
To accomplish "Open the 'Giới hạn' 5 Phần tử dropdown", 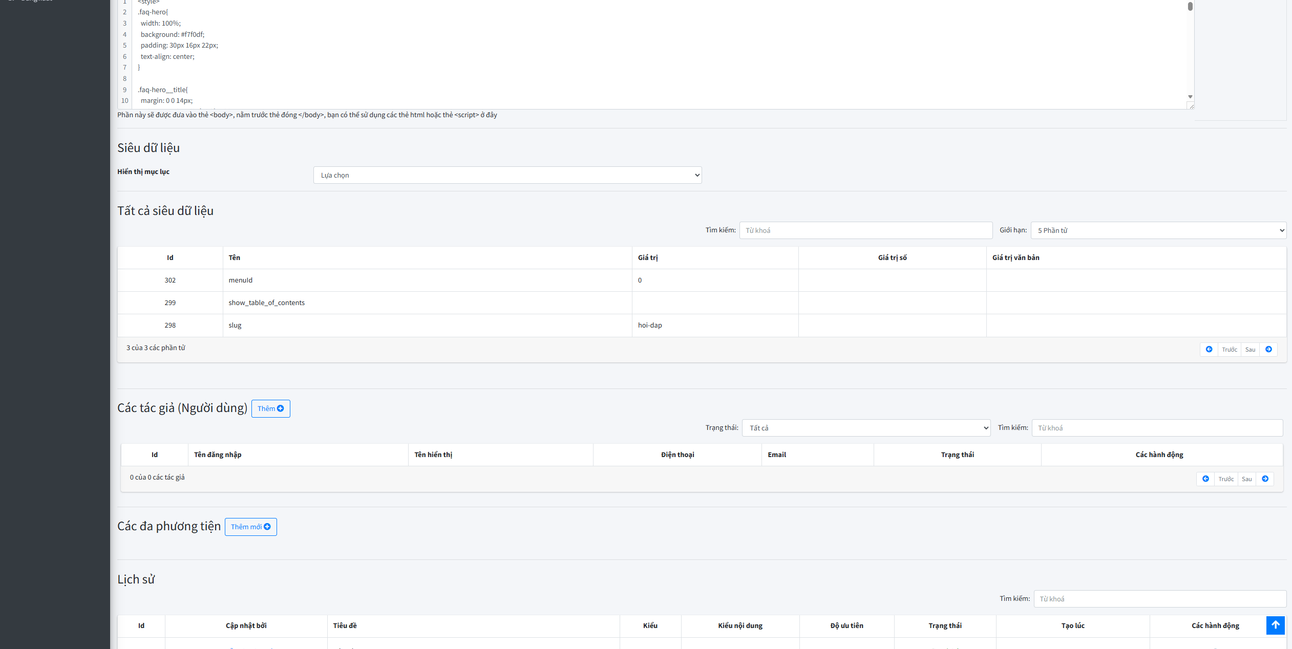I will tap(1158, 230).
